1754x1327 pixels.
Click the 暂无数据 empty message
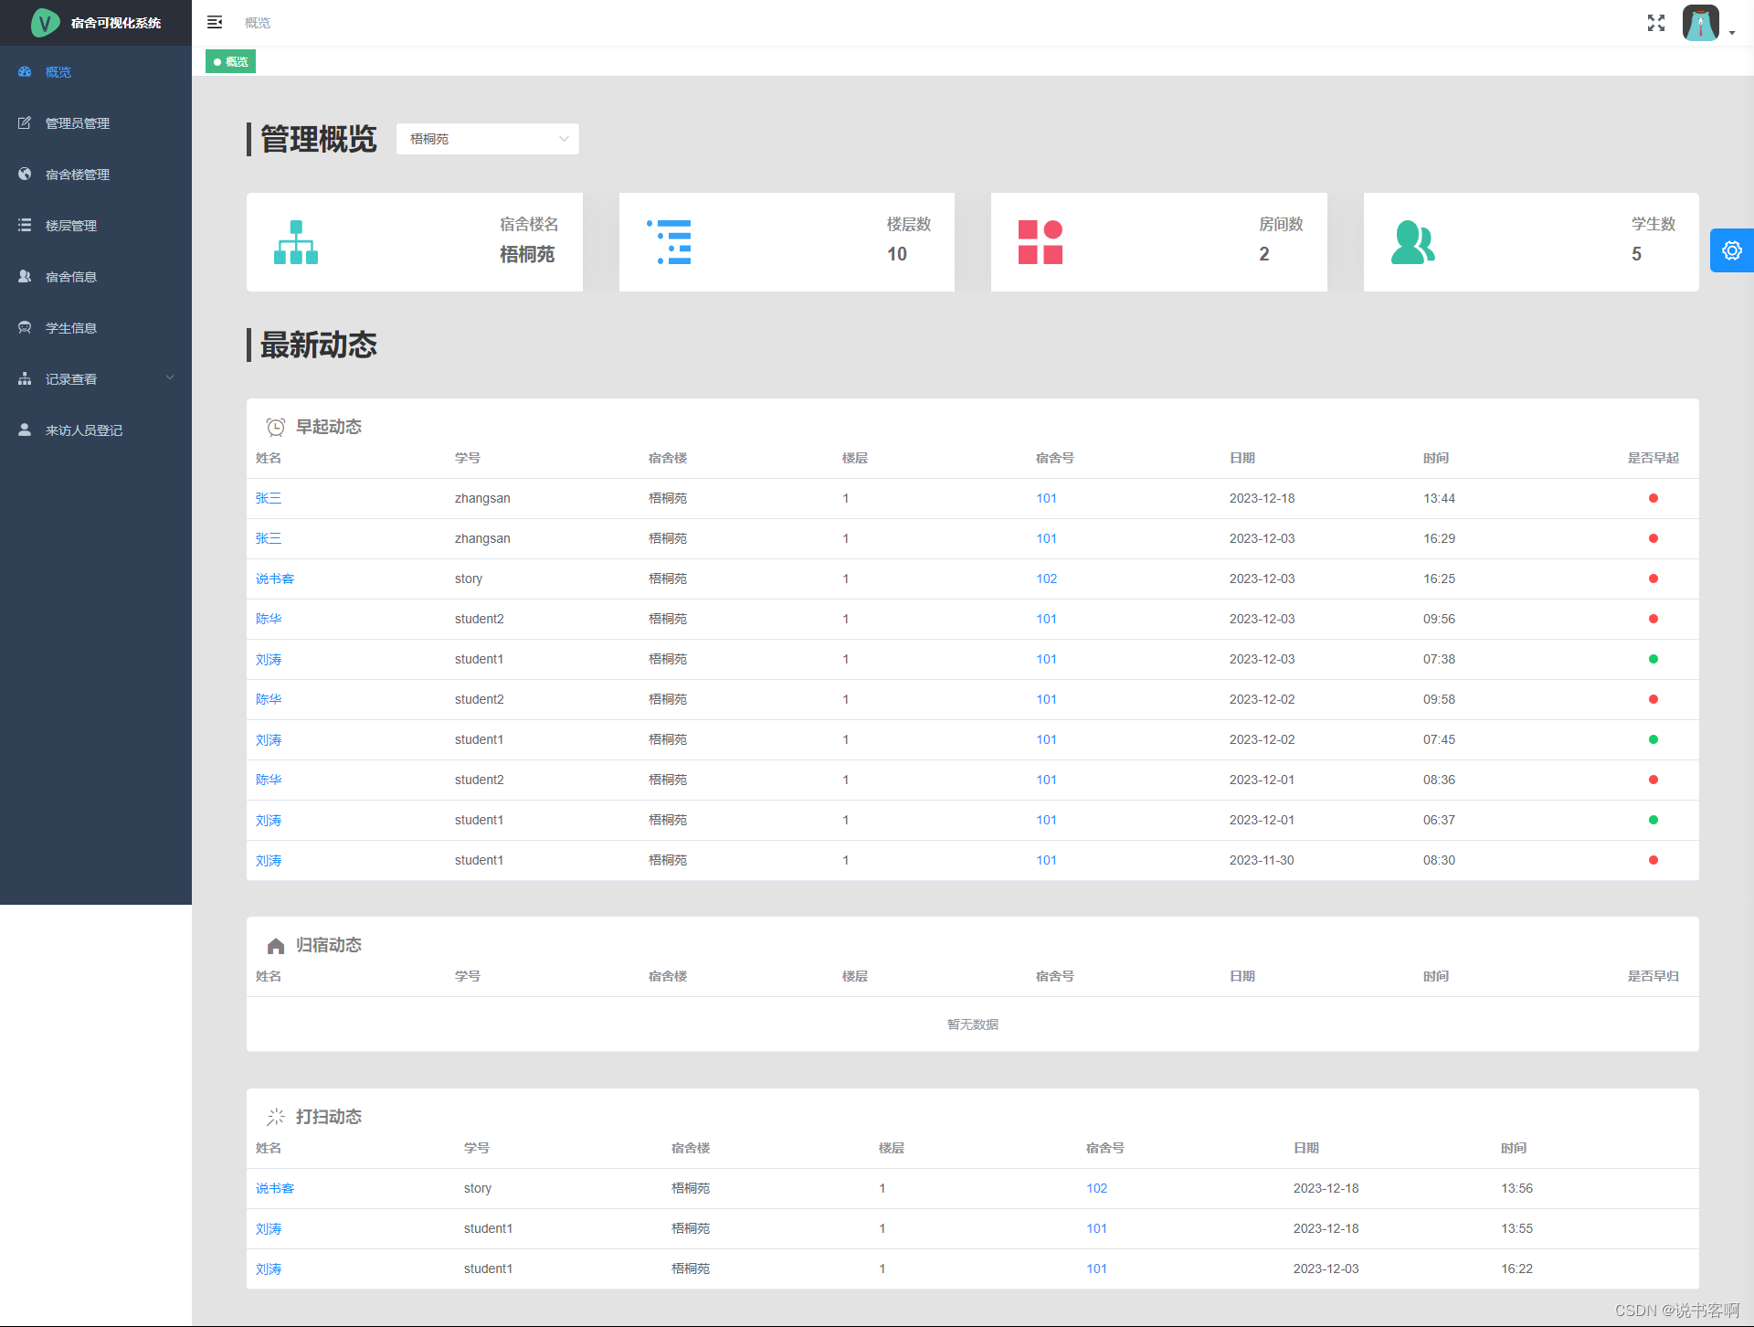[973, 1024]
